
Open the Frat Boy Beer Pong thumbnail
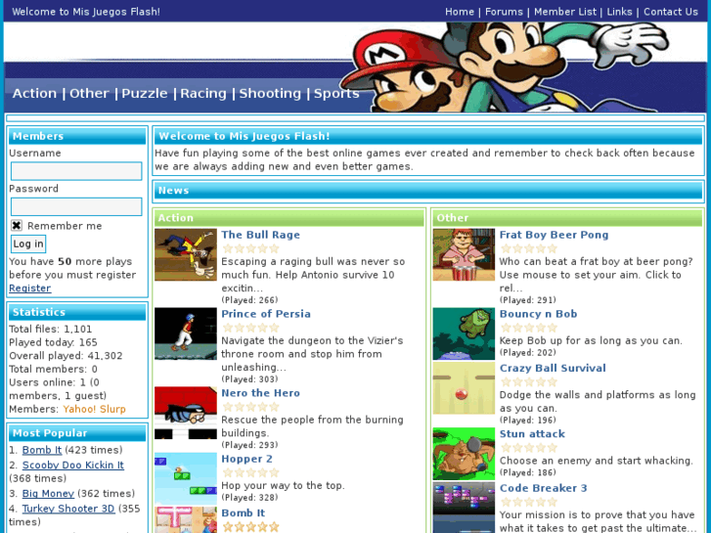464,254
